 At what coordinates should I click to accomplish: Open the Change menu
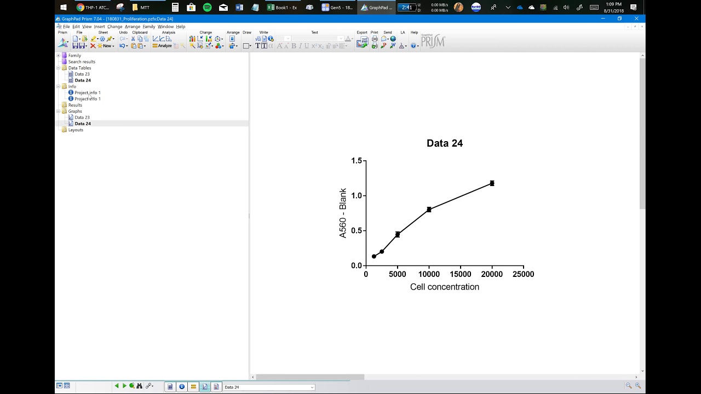point(114,26)
